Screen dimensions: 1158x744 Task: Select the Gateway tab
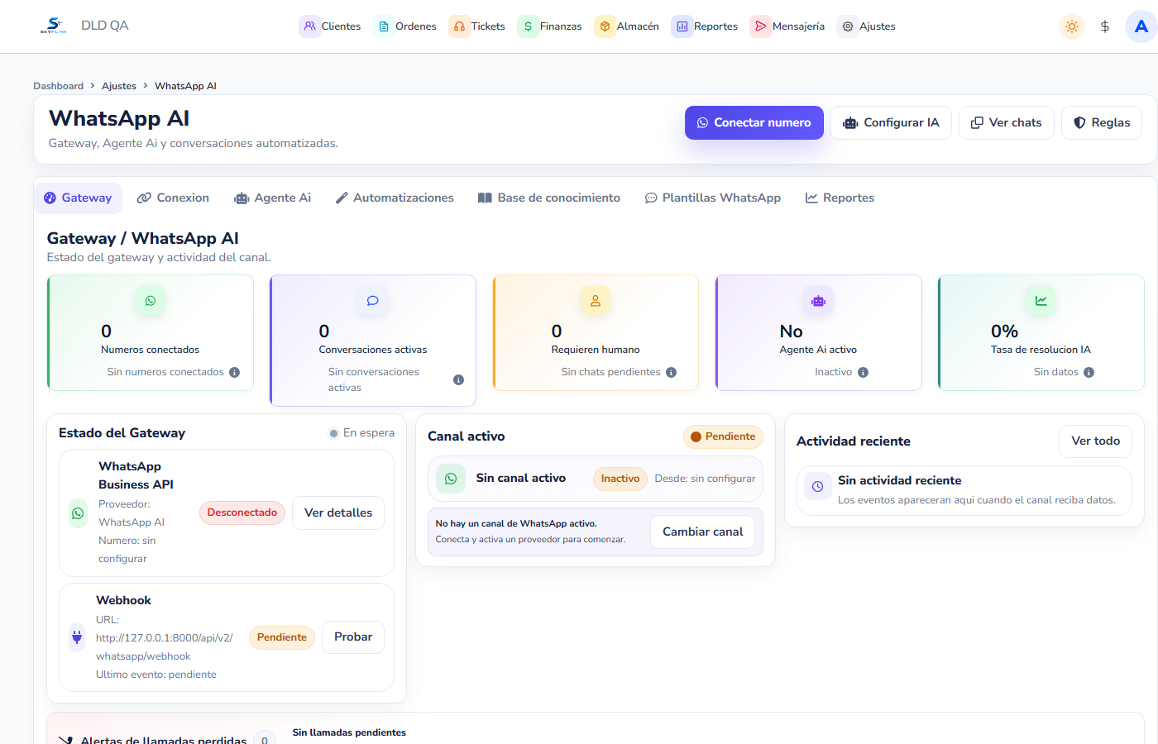click(78, 198)
